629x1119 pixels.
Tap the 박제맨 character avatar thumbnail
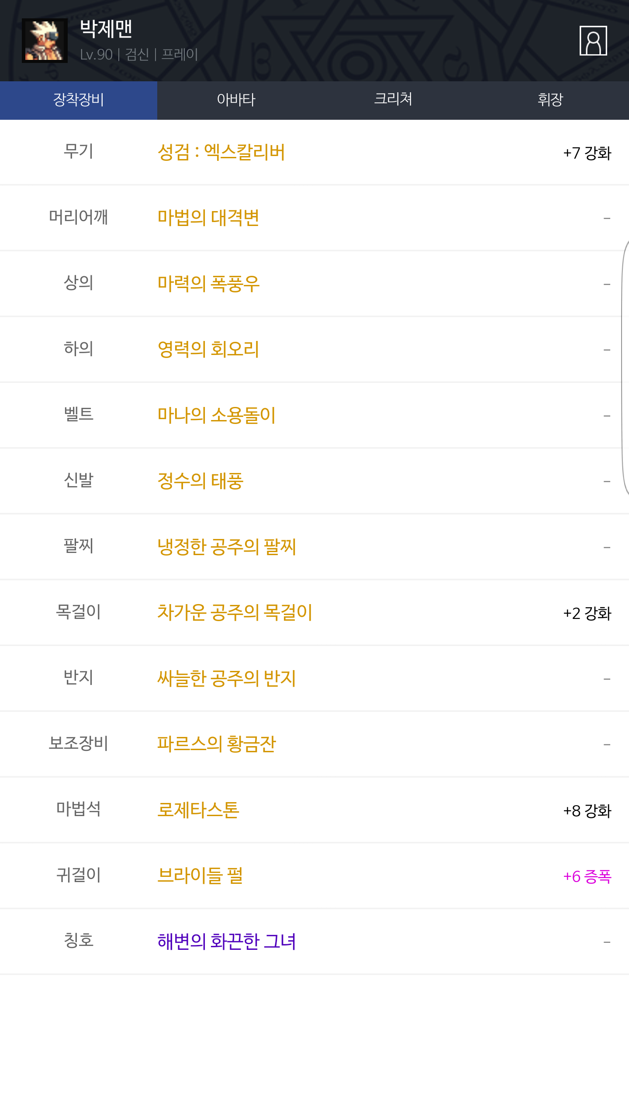point(45,41)
